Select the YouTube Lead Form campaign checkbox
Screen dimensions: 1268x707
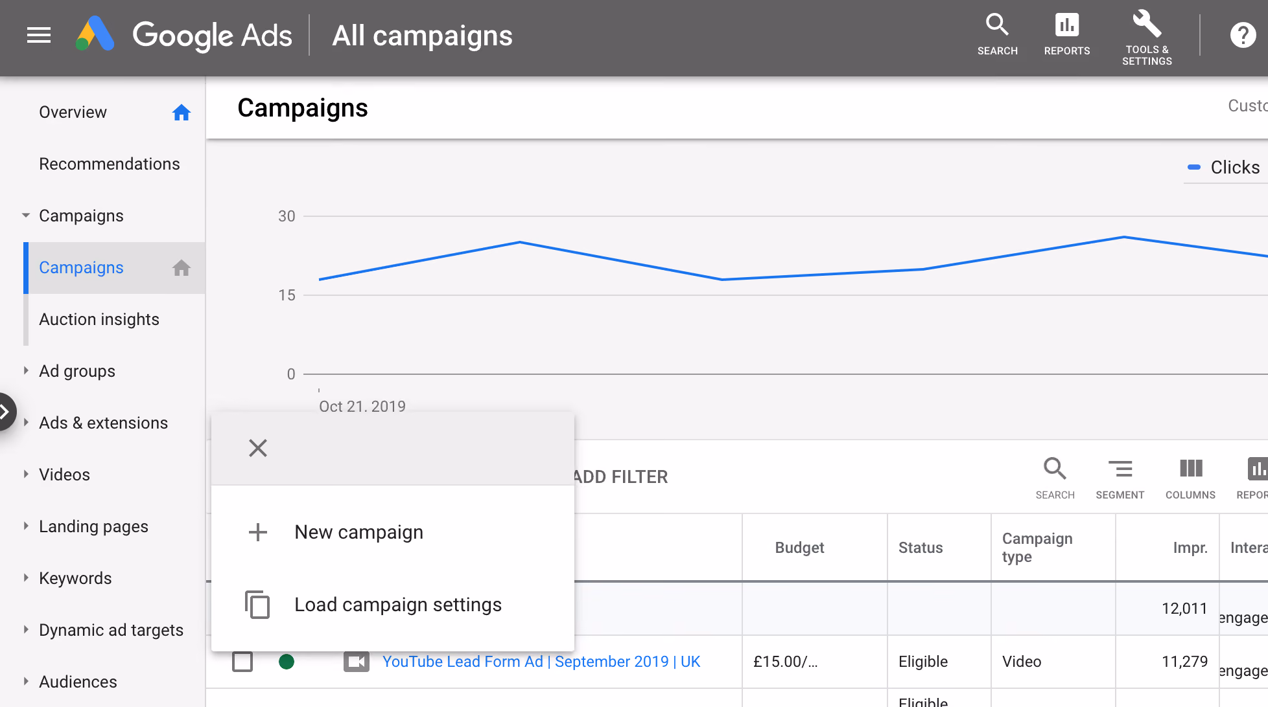[x=242, y=662]
